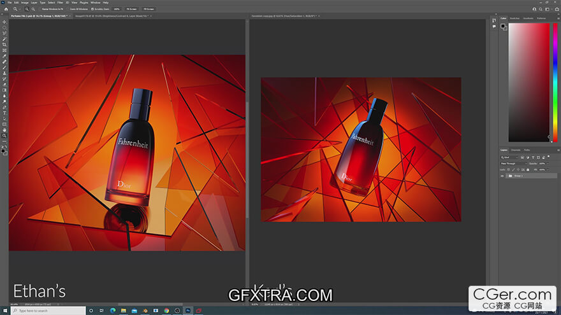This screenshot has height=315, width=561.
Task: Select the Move tool
Action: pyautogui.click(x=4, y=22)
